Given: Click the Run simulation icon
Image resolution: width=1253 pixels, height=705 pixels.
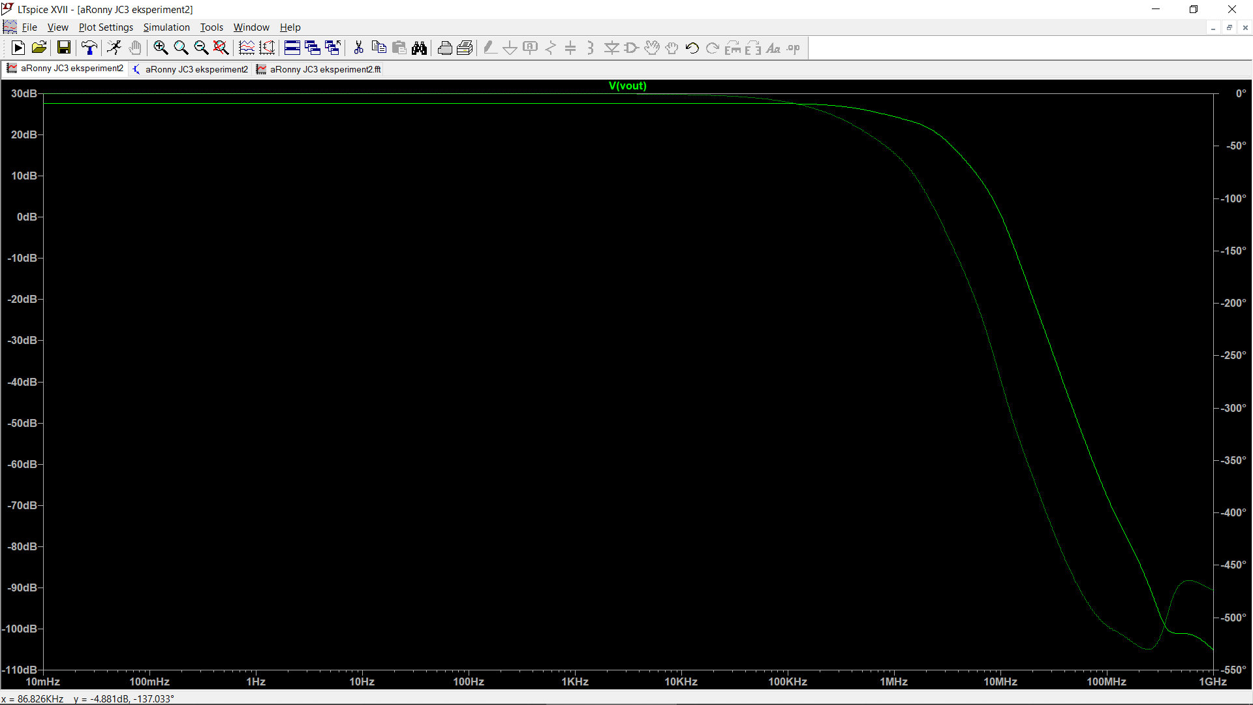Looking at the screenshot, I should click(18, 48).
